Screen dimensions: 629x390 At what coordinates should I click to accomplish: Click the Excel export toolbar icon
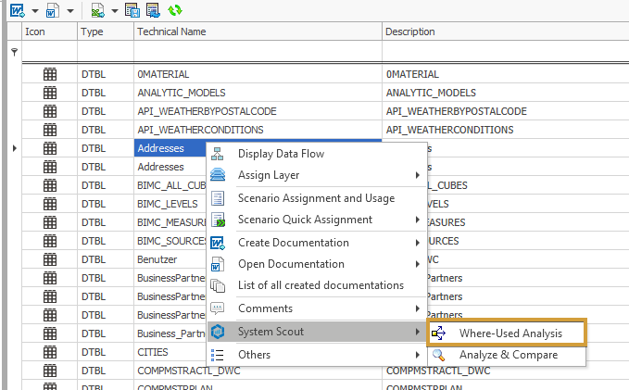pyautogui.click(x=96, y=10)
